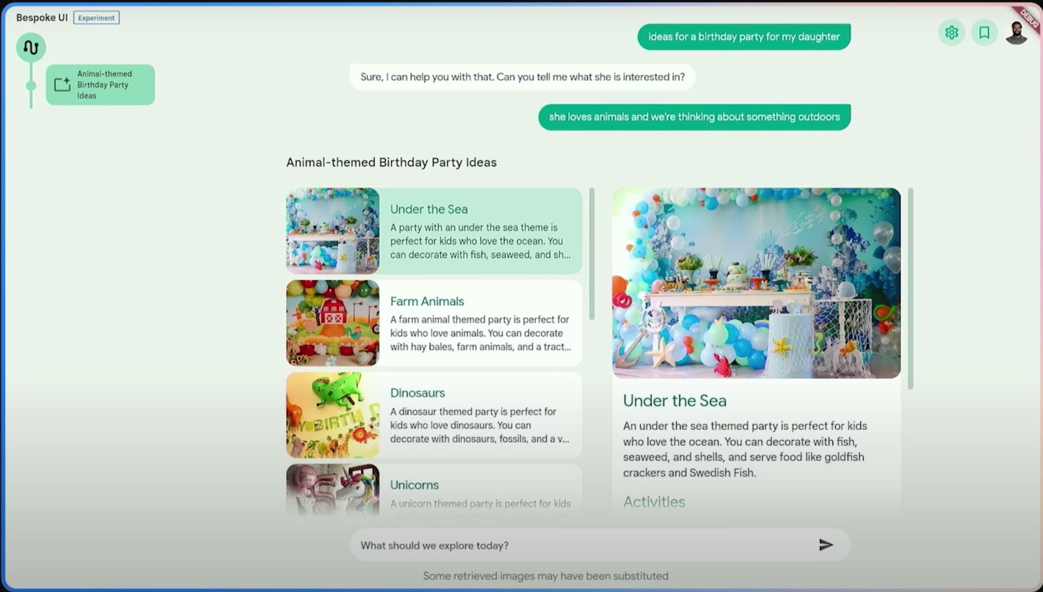Focus the 'What should we explore today?' field
The image size is (1043, 592).
pos(583,545)
